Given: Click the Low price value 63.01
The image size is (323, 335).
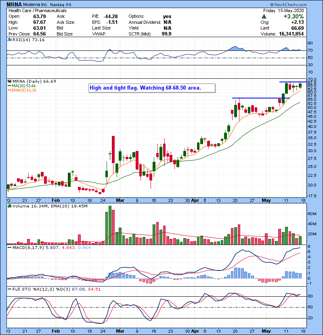Looking at the screenshot, I should 40,28.
